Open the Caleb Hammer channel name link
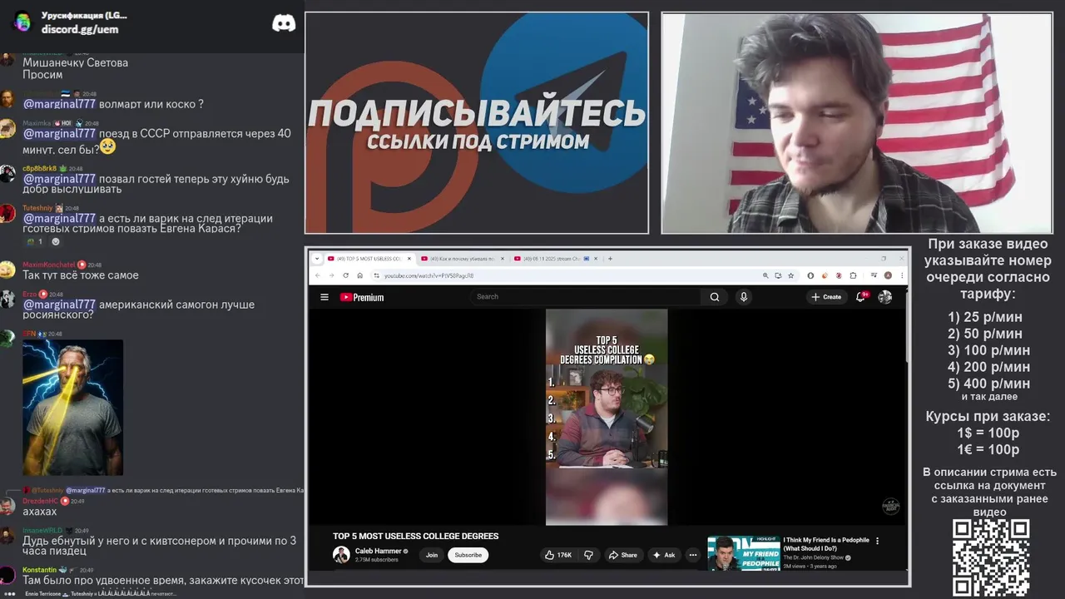 [x=379, y=551]
